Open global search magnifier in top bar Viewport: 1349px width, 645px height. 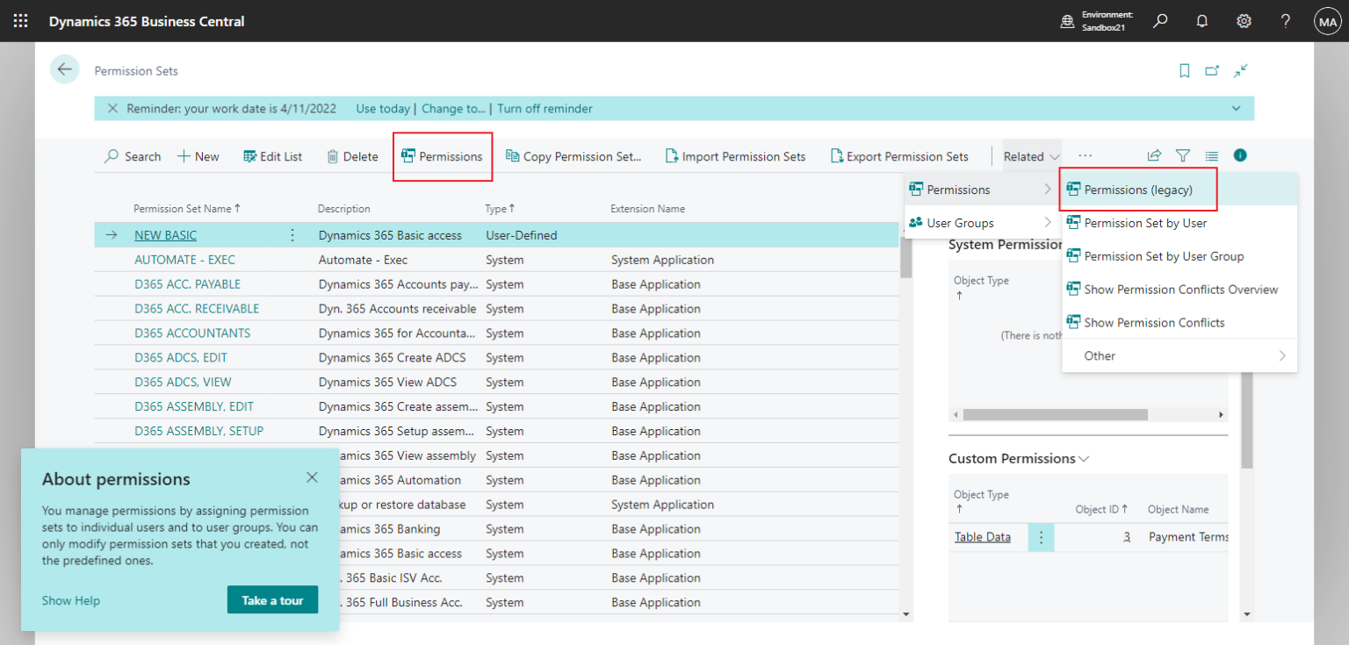click(x=1159, y=20)
